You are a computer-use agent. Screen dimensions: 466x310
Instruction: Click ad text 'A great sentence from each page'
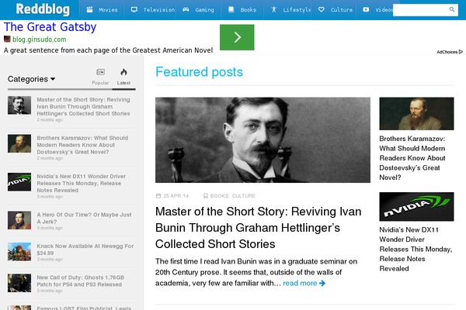click(108, 50)
